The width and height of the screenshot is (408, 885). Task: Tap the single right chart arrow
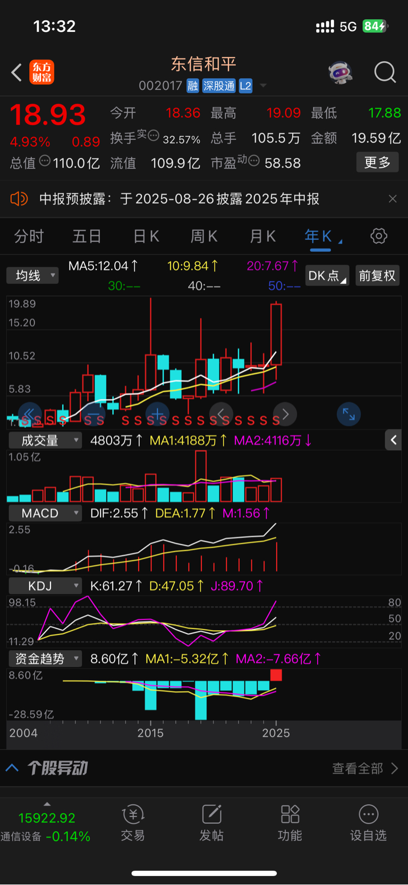285,414
